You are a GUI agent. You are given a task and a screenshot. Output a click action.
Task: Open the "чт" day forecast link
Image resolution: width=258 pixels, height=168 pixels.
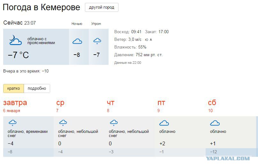click(x=110, y=103)
